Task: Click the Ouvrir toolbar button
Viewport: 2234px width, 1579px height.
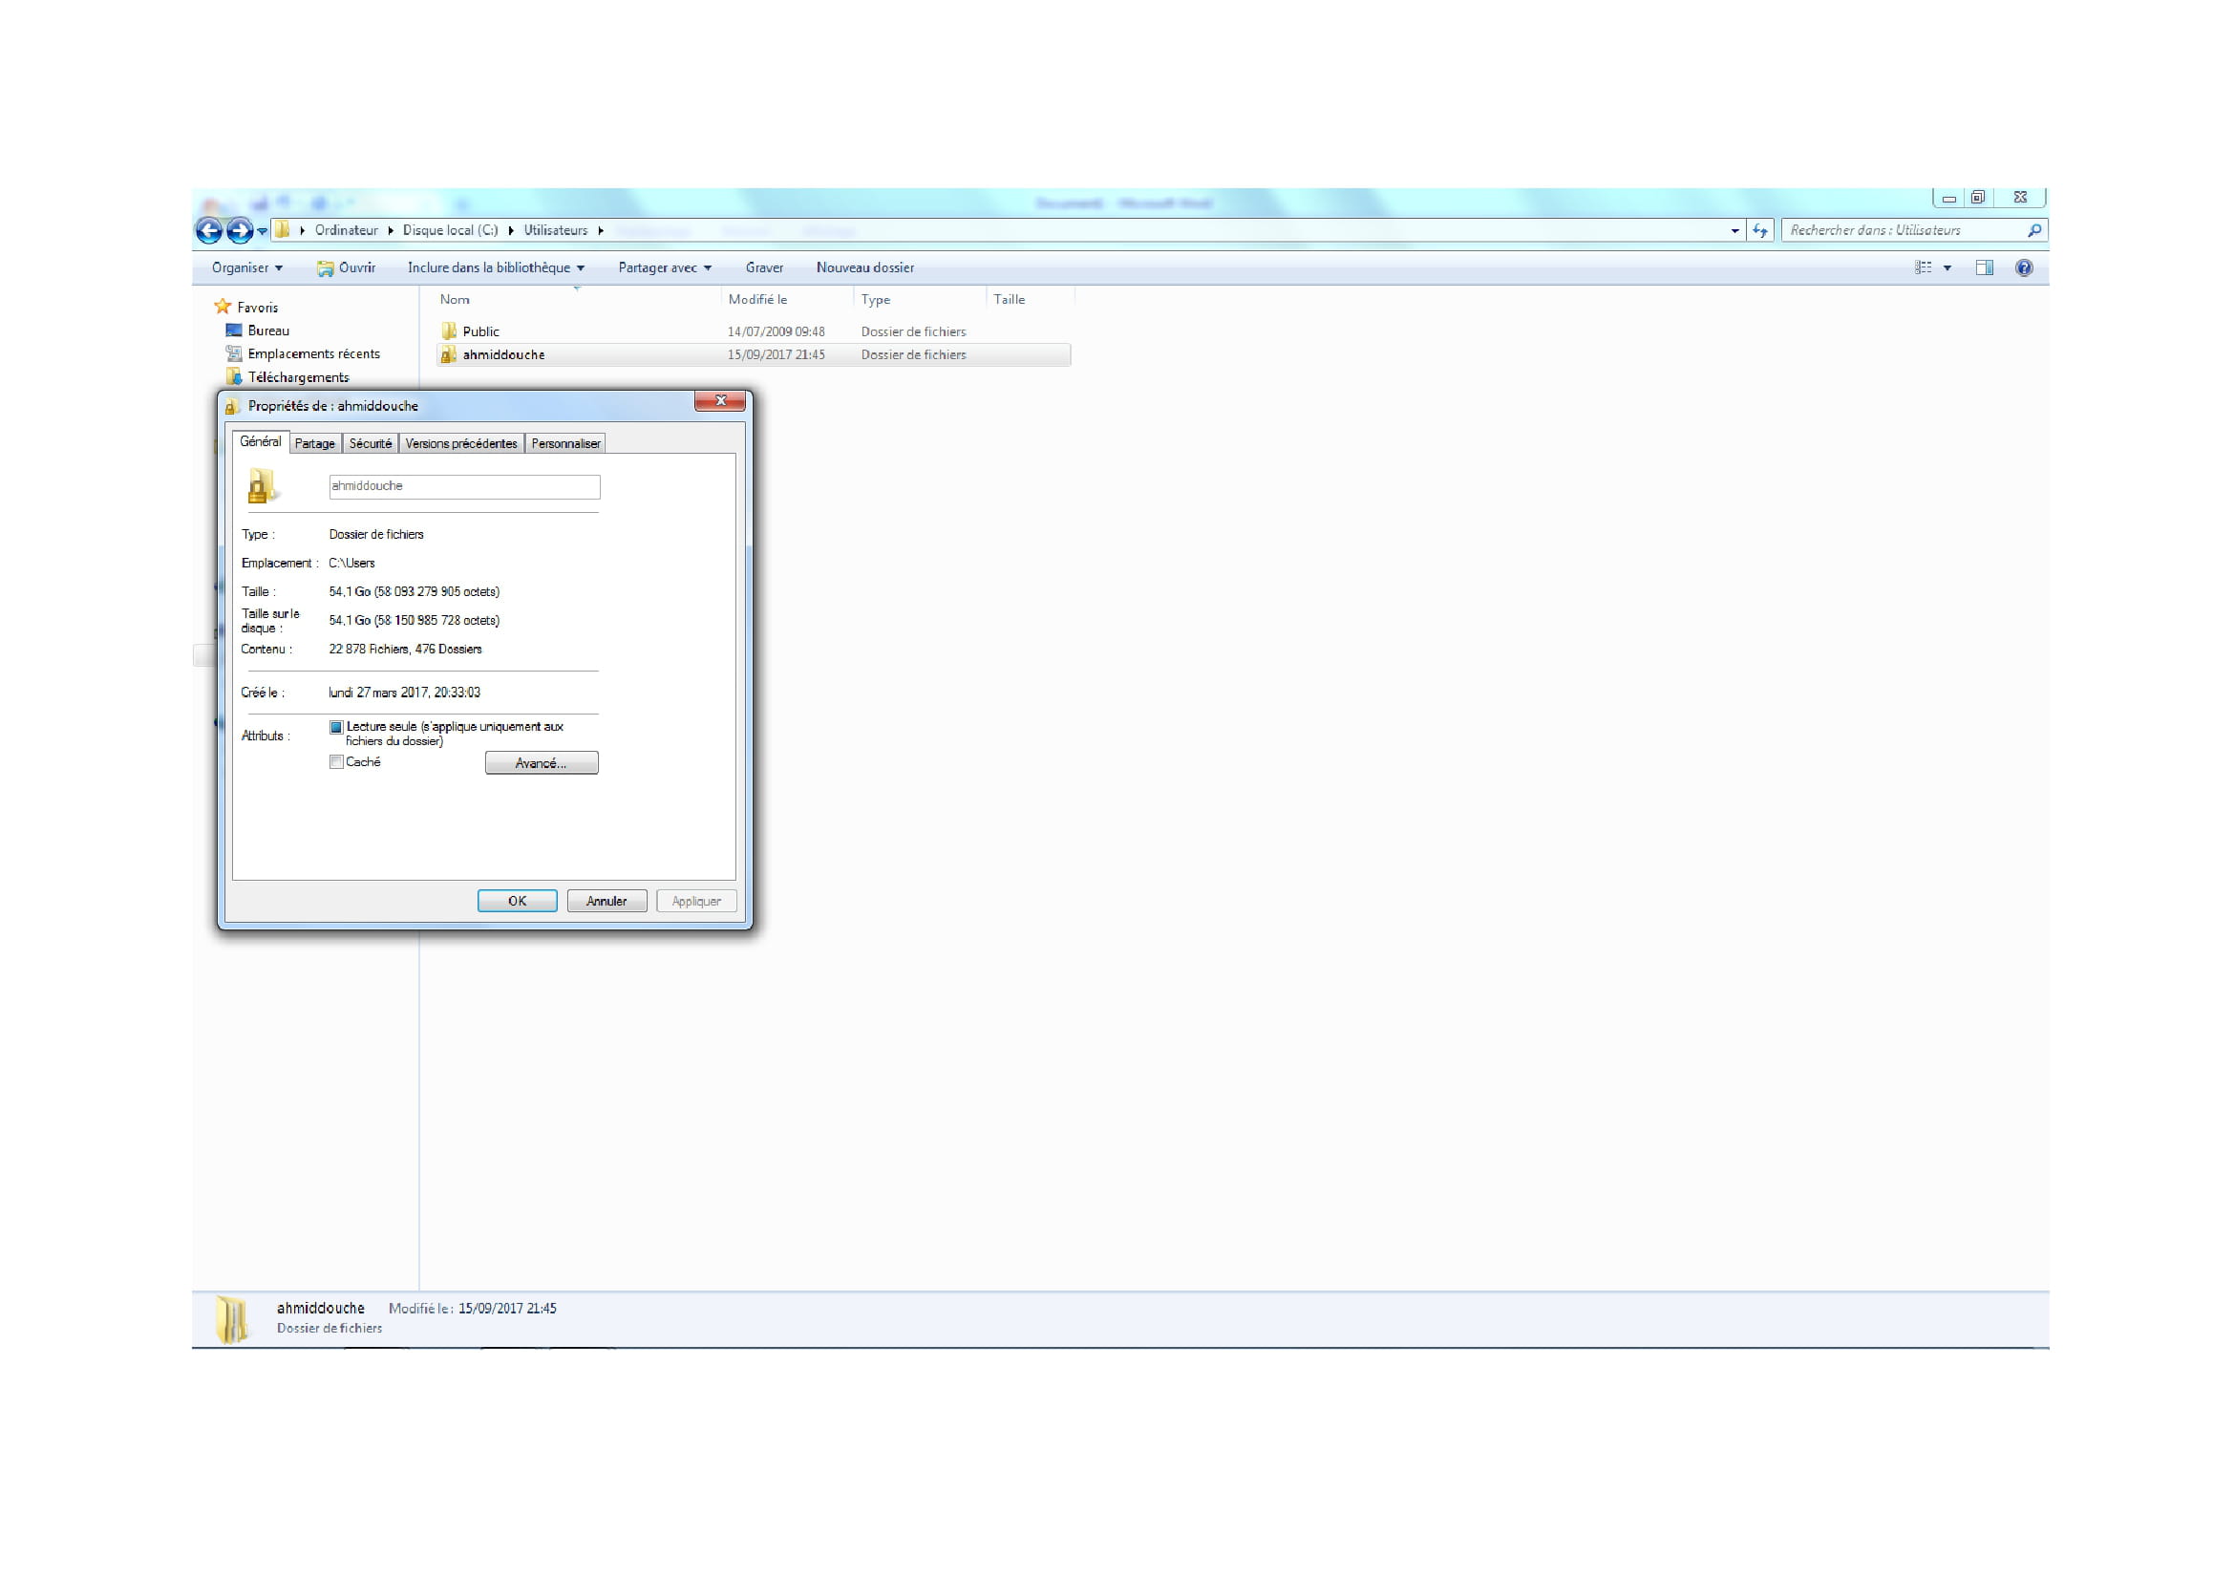Action: pos(347,267)
